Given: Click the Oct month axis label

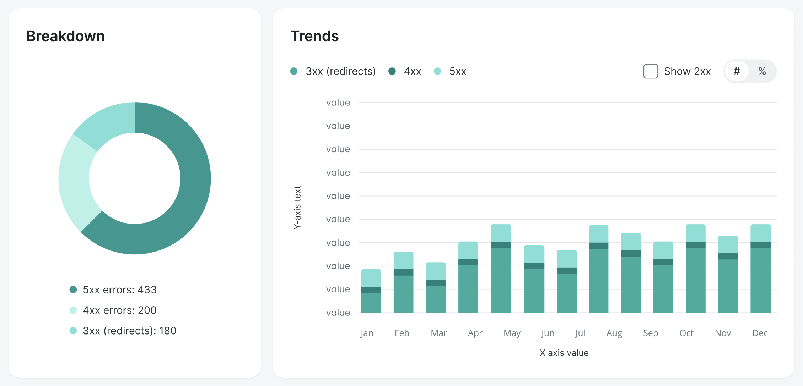Looking at the screenshot, I should click(x=686, y=333).
